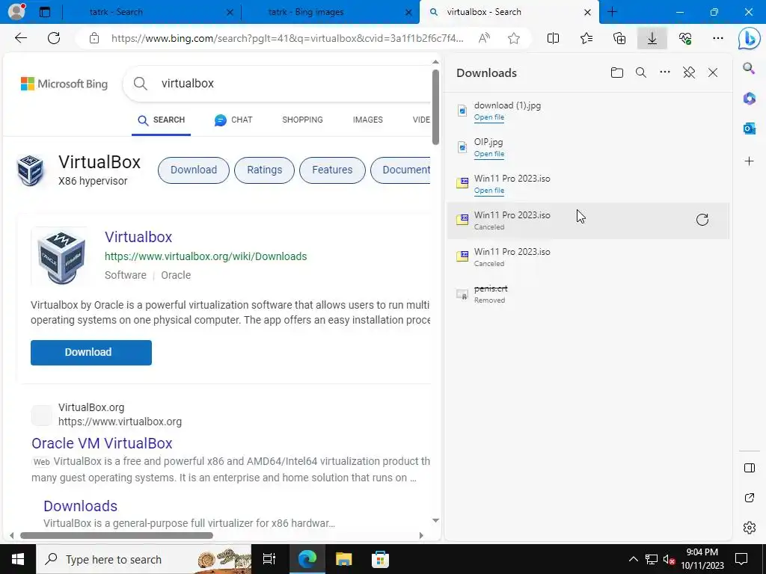This screenshot has height=574, width=766.
Task: Click the Features pill button
Action: coord(332,170)
